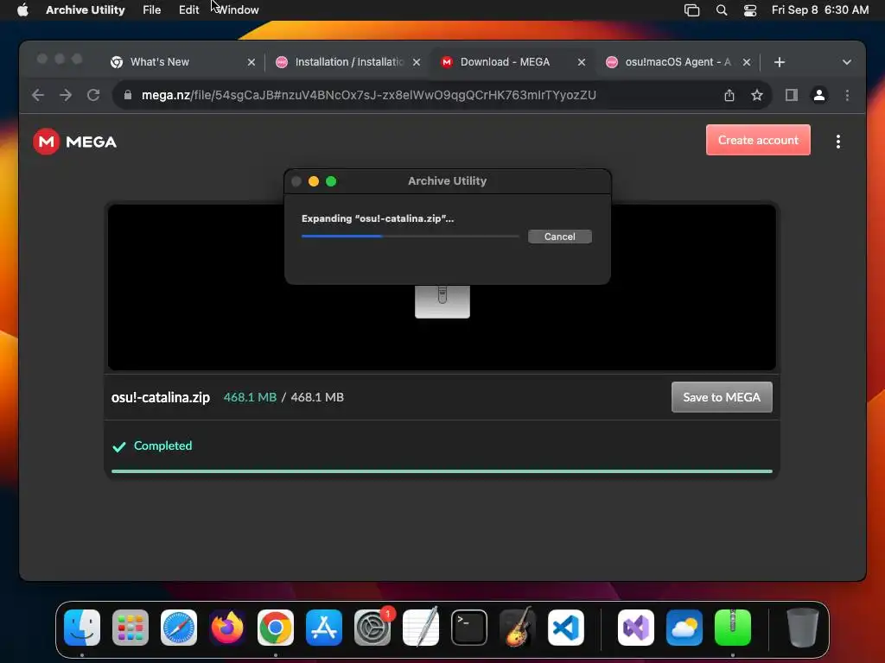Open the App Store from the Dock
Screen dimensions: 885x663
tap(324, 628)
